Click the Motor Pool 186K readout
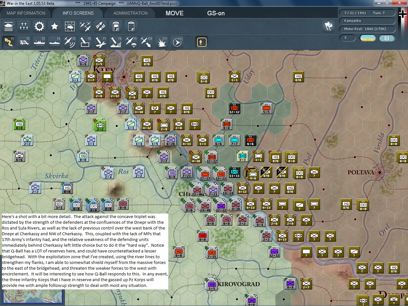 pos(367,29)
